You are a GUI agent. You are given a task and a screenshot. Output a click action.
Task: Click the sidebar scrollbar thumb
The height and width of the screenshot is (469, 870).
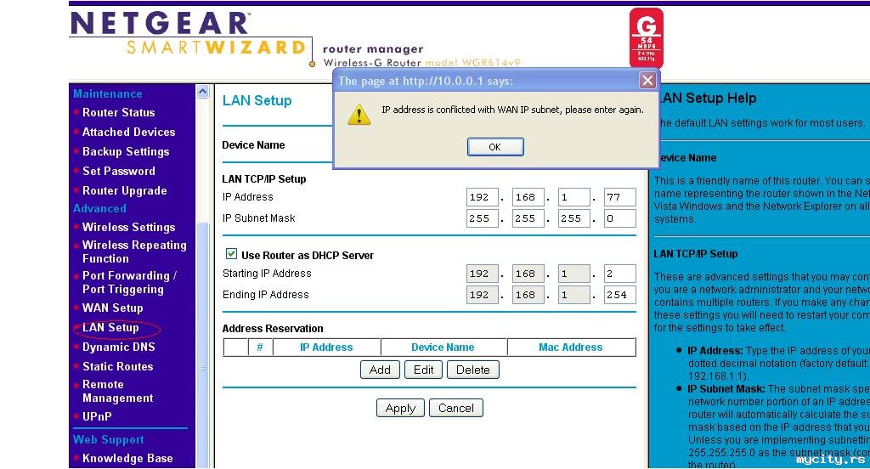(x=202, y=344)
